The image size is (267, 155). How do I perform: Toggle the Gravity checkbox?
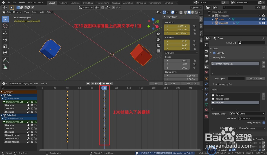point(214,53)
